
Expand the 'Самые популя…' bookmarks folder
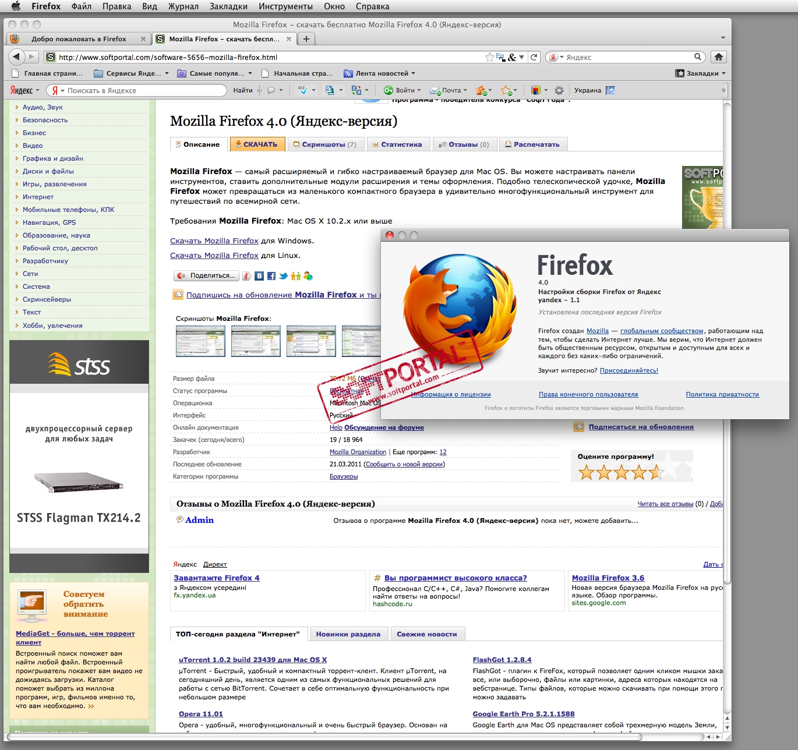tap(214, 73)
